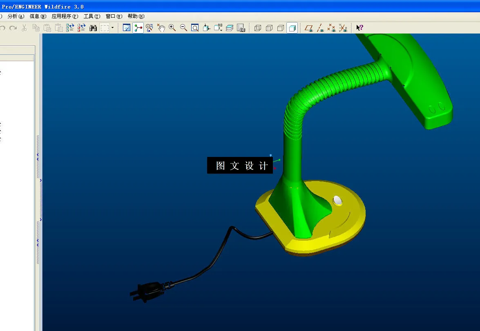This screenshot has width=480, height=331.
Task: Click the Zoom Out magnifier
Action: 184,28
